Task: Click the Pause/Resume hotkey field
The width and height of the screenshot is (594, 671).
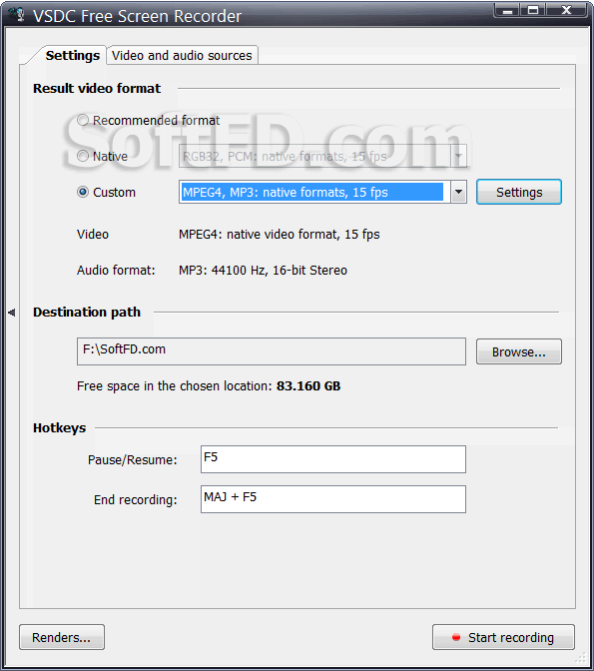Action: pyautogui.click(x=333, y=459)
